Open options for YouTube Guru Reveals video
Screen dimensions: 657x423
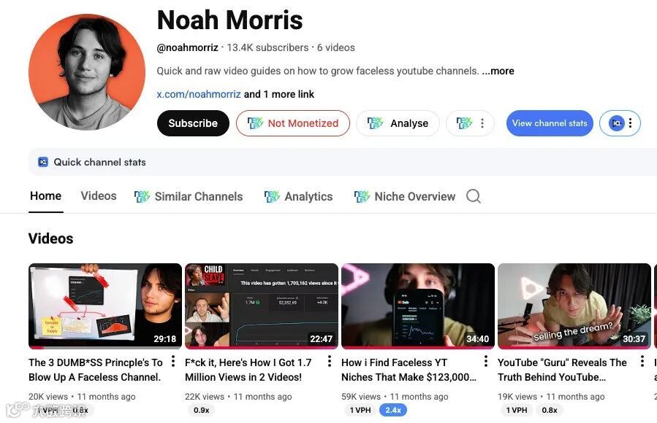pyautogui.click(x=642, y=362)
